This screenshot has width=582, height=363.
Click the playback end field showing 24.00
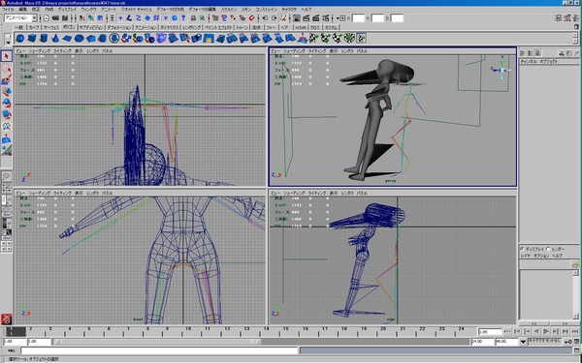click(482, 342)
